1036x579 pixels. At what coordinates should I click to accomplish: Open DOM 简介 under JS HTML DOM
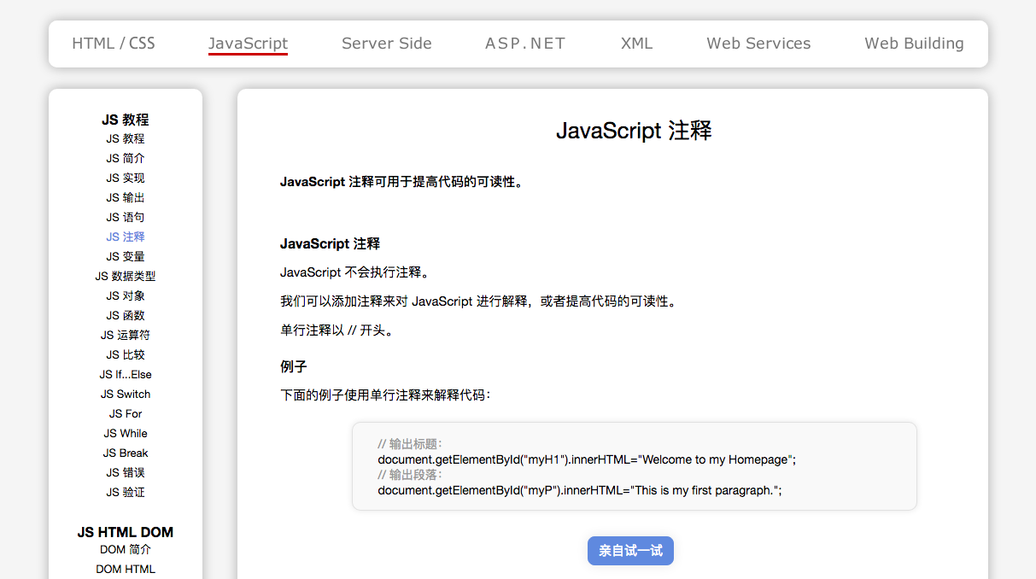126,549
